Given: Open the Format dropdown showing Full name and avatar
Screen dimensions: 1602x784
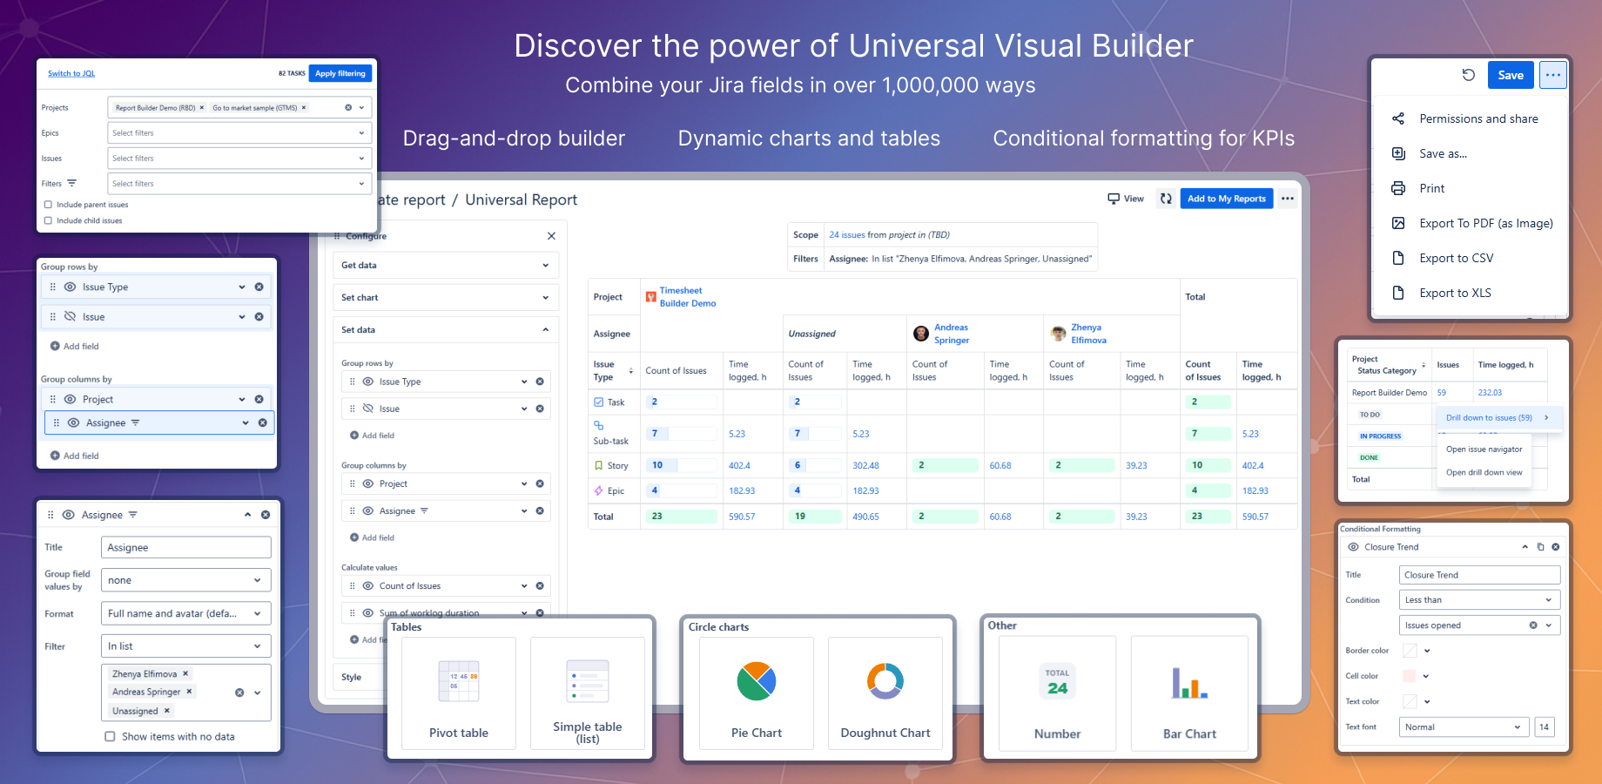Looking at the screenshot, I should point(185,613).
